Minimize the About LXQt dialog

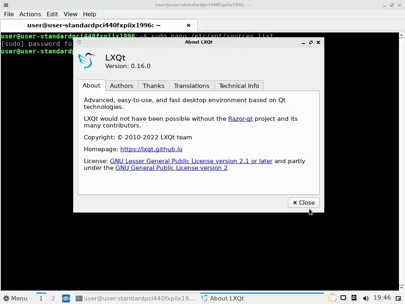pyautogui.click(x=303, y=42)
